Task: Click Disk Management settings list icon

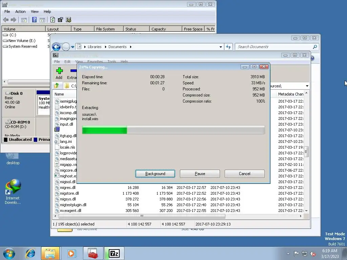Action: 68,20
